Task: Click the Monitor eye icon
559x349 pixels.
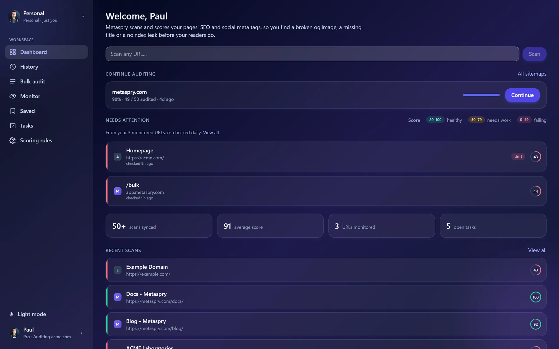Action: [x=13, y=96]
